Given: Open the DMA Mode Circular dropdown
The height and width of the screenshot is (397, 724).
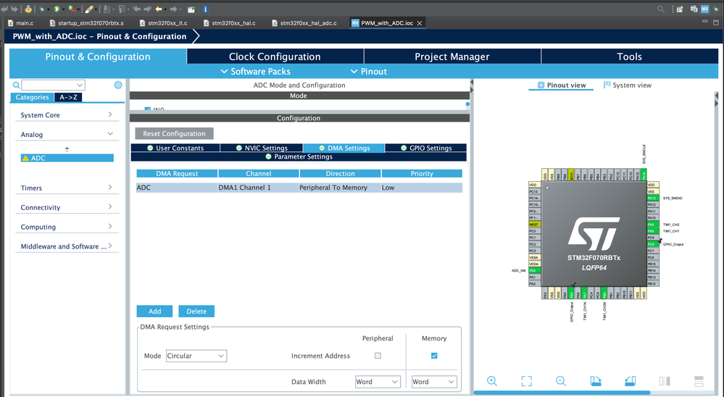Looking at the screenshot, I should [196, 356].
